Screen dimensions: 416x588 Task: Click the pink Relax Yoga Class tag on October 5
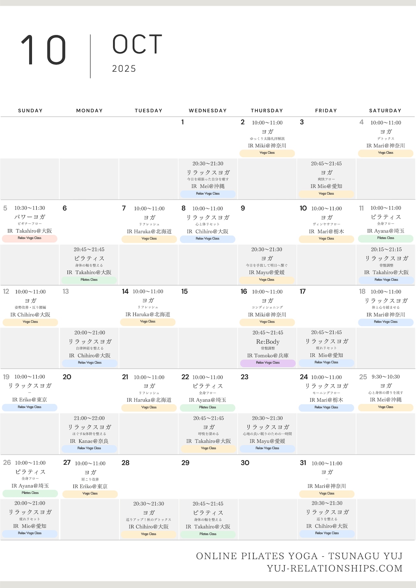(x=30, y=238)
